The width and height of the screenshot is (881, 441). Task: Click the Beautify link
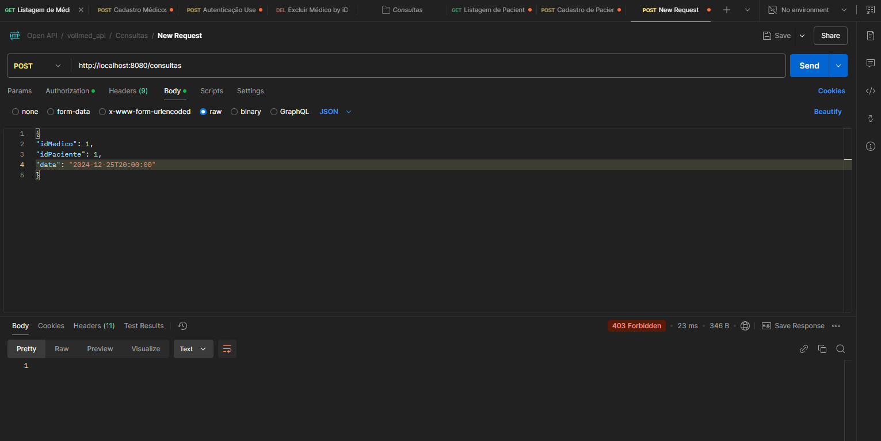coord(827,112)
